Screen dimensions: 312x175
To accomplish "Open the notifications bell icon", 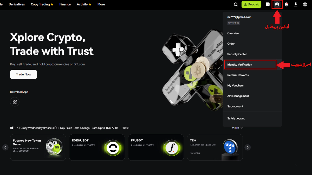I will pos(286,4).
